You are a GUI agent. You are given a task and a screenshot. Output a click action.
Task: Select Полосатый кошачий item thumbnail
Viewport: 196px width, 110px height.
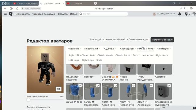[x=75, y=69]
